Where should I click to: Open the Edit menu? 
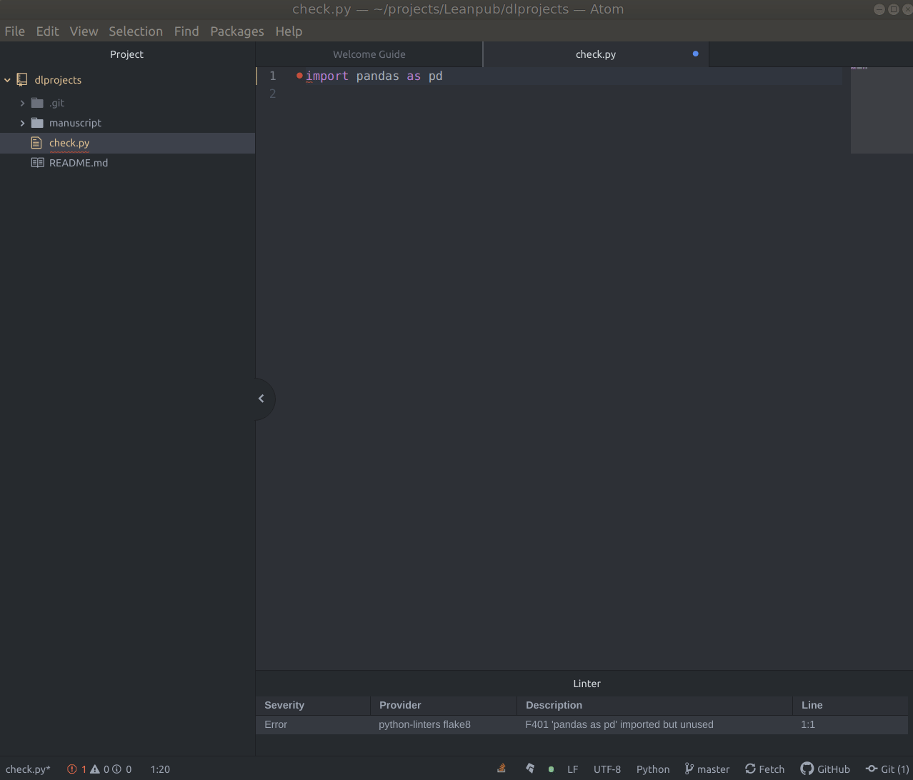(47, 31)
